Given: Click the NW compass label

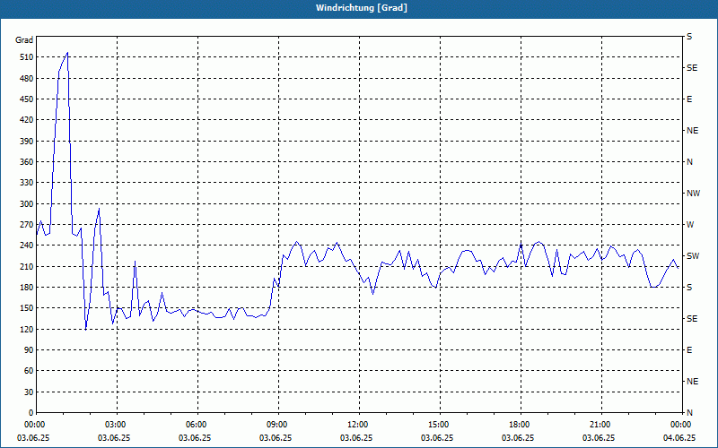Looking at the screenshot, I should pyautogui.click(x=693, y=194).
